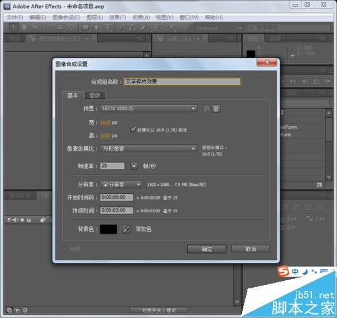Open the 窗口(W) menu
The width and height of the screenshot is (337, 318).
[x=189, y=18]
